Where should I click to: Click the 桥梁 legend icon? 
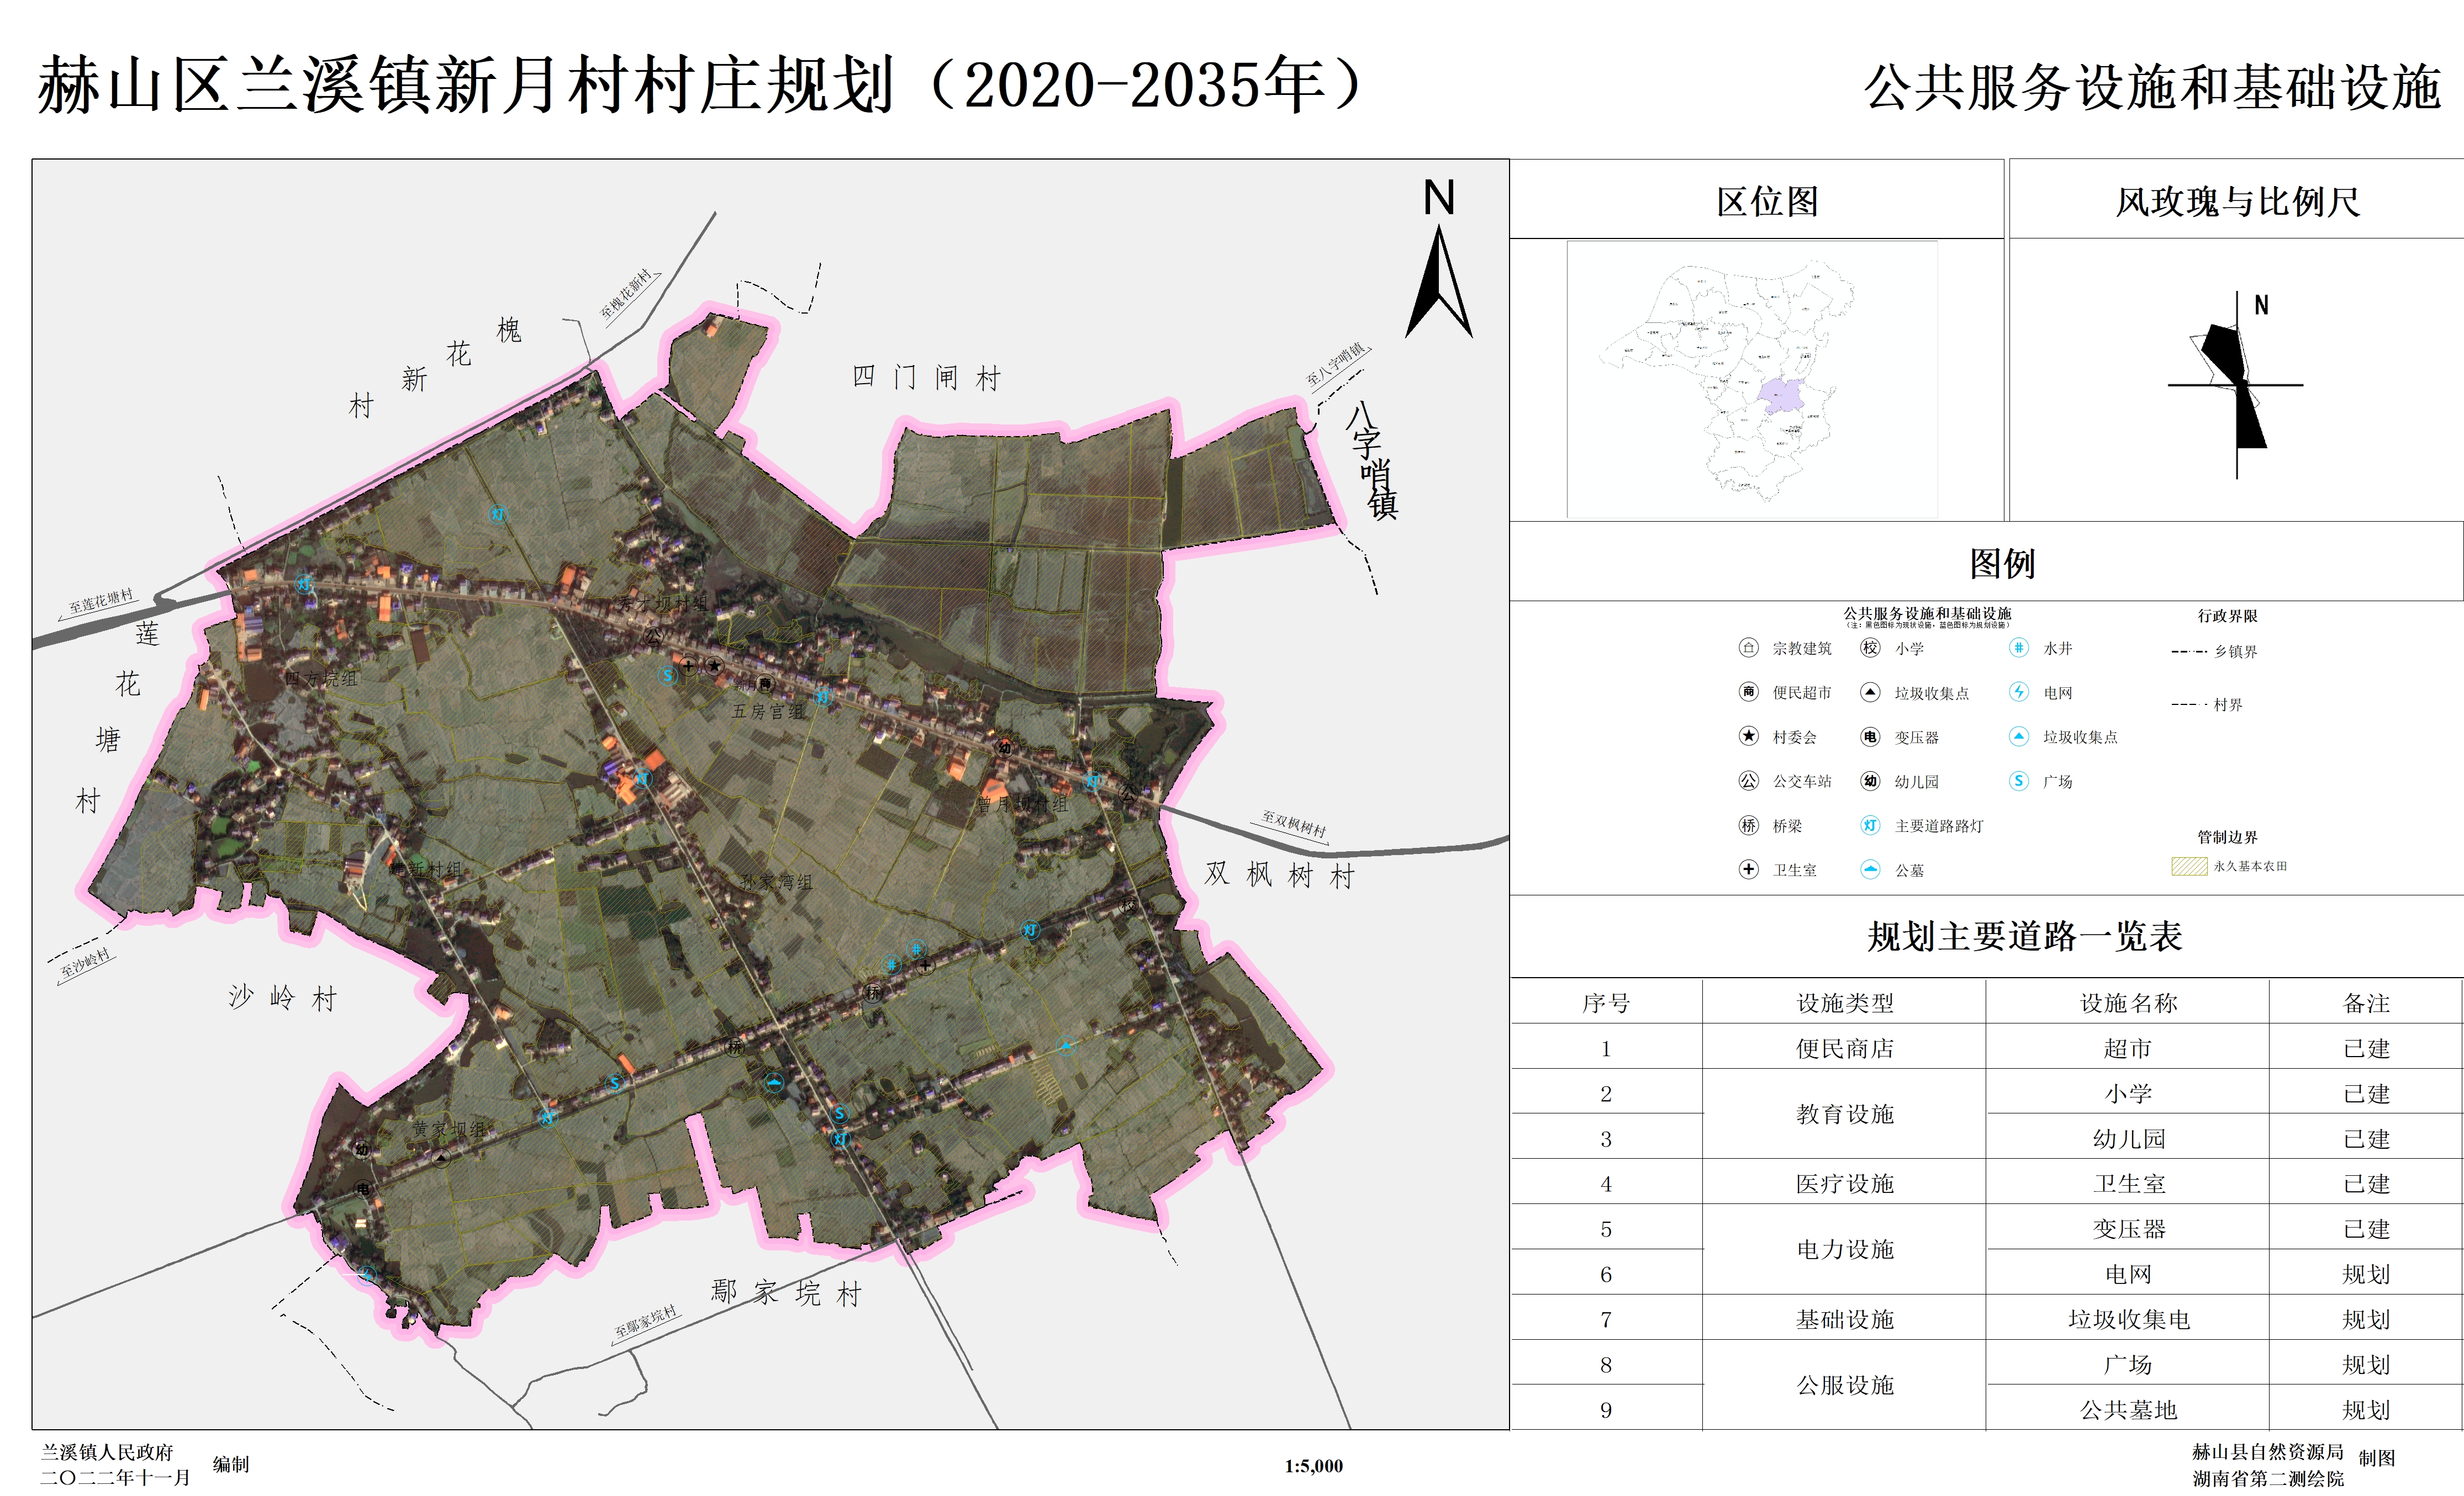pos(1748,825)
